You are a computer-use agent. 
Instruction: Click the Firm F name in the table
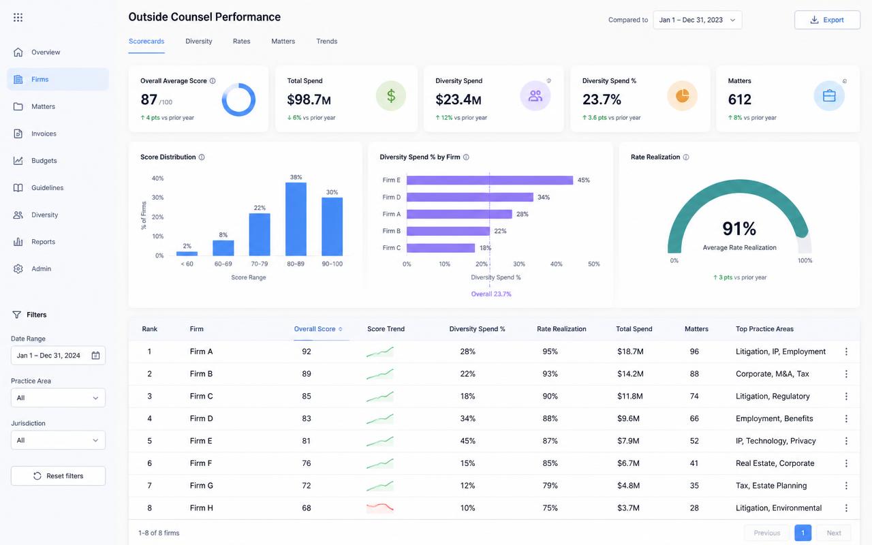point(201,463)
